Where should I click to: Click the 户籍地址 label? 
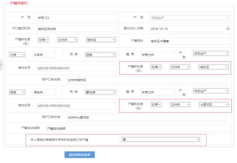[x=137, y=40]
